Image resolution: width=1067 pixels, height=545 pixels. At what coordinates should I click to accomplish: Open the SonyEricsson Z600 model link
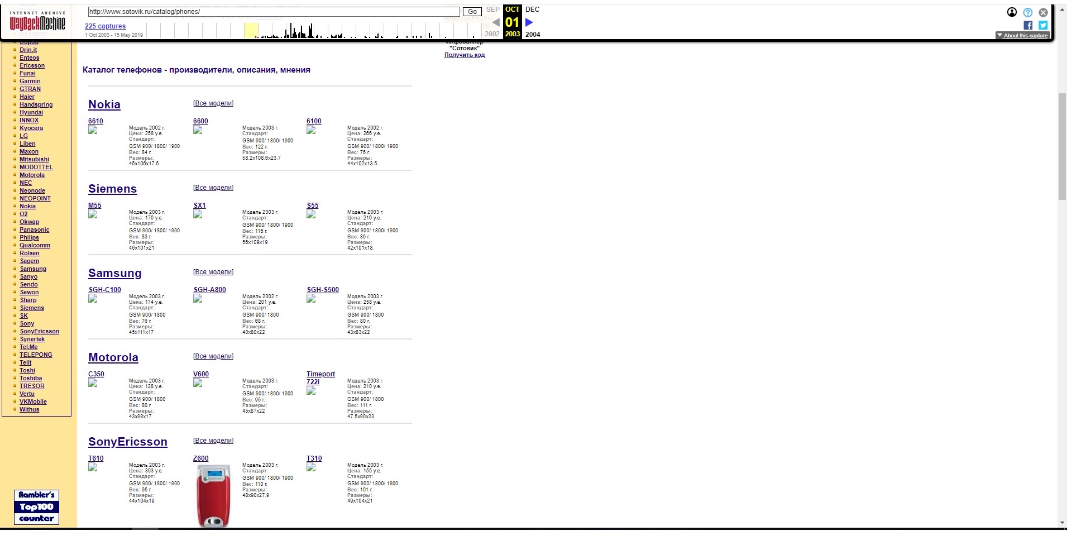tap(200, 458)
